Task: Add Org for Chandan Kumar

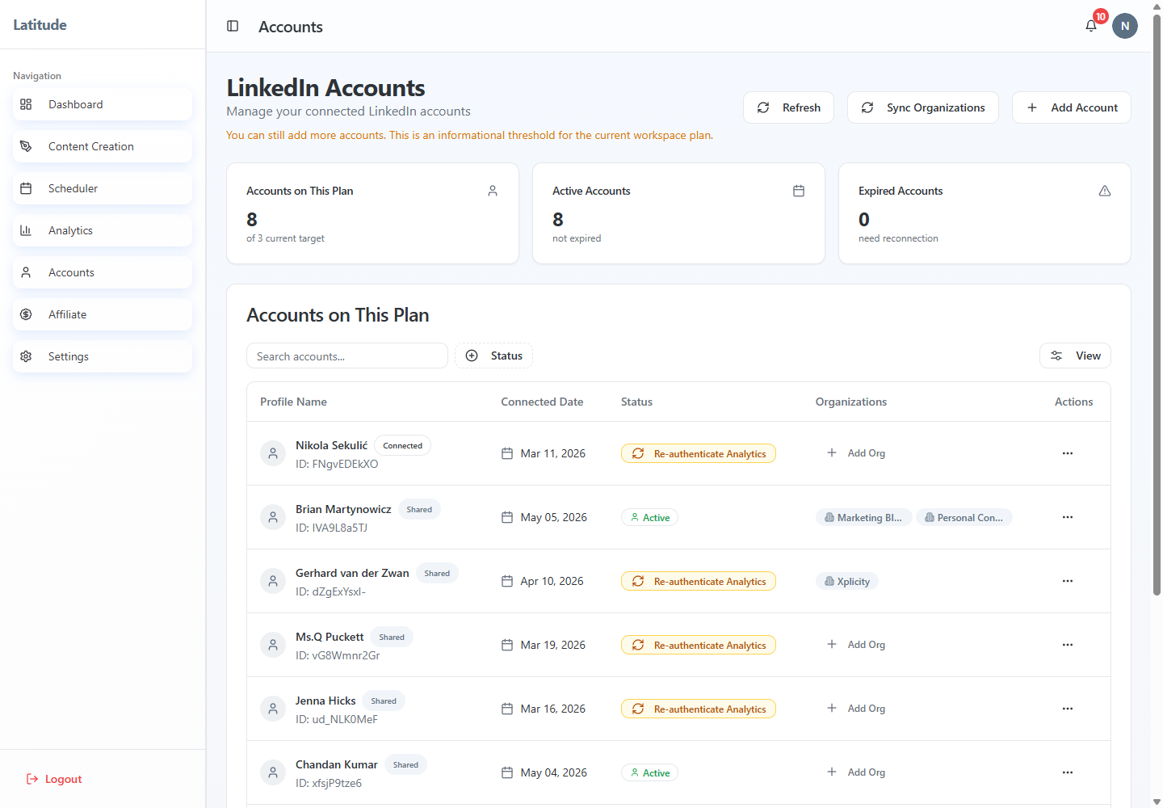Action: point(856,772)
